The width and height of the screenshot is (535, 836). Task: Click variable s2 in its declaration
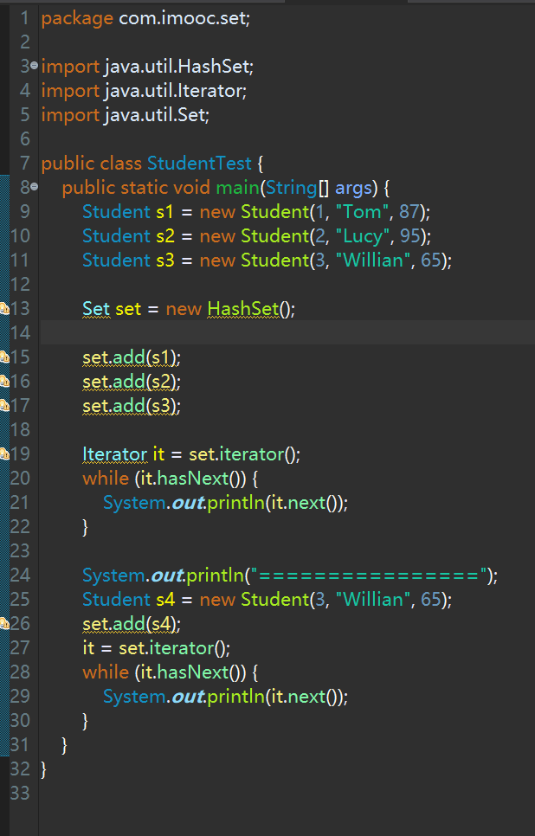coord(164,237)
